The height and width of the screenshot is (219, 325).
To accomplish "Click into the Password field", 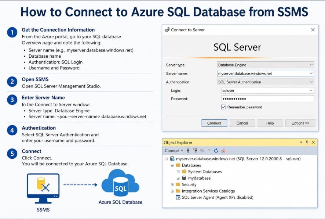I will (x=268, y=99).
